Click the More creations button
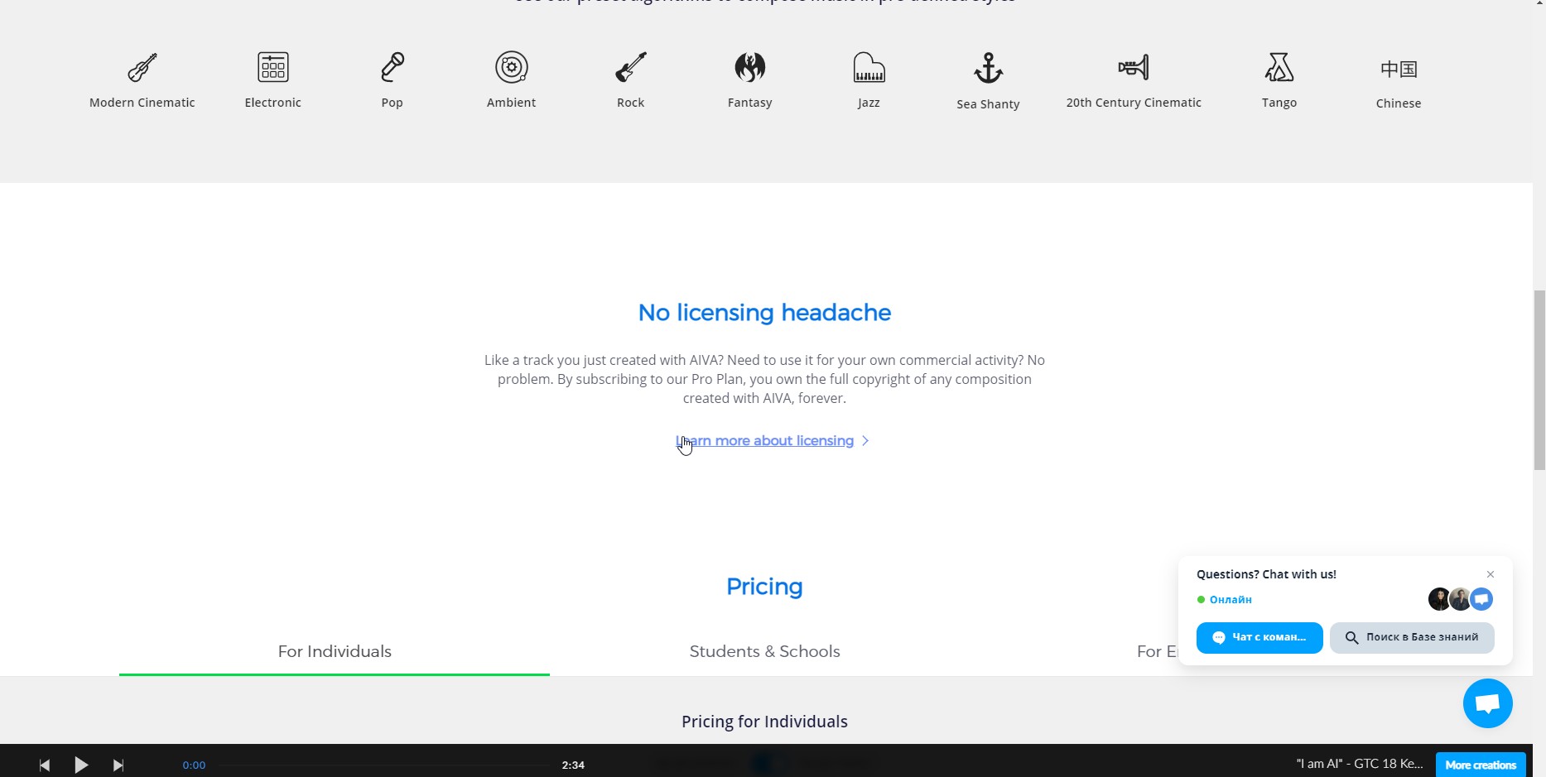1546x777 pixels. coord(1481,765)
